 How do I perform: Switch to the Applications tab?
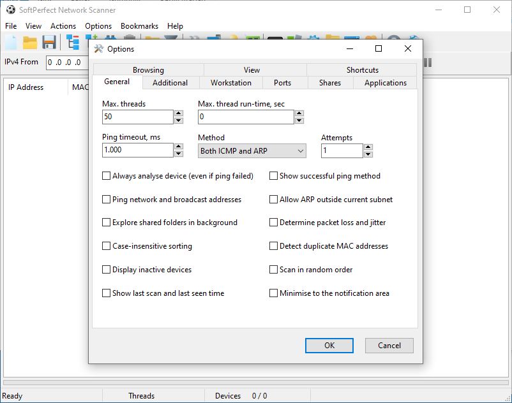pyautogui.click(x=386, y=83)
